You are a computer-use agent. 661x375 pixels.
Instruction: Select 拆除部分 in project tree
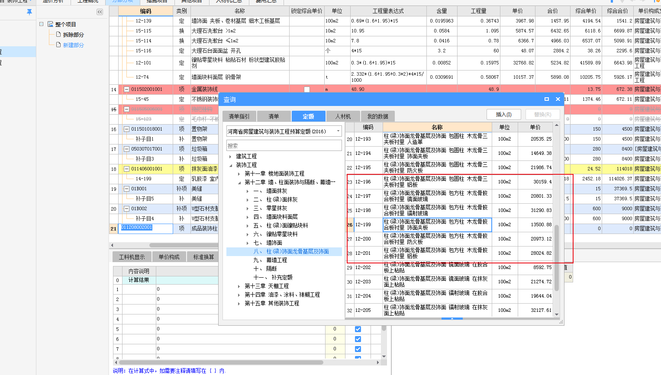73,35
